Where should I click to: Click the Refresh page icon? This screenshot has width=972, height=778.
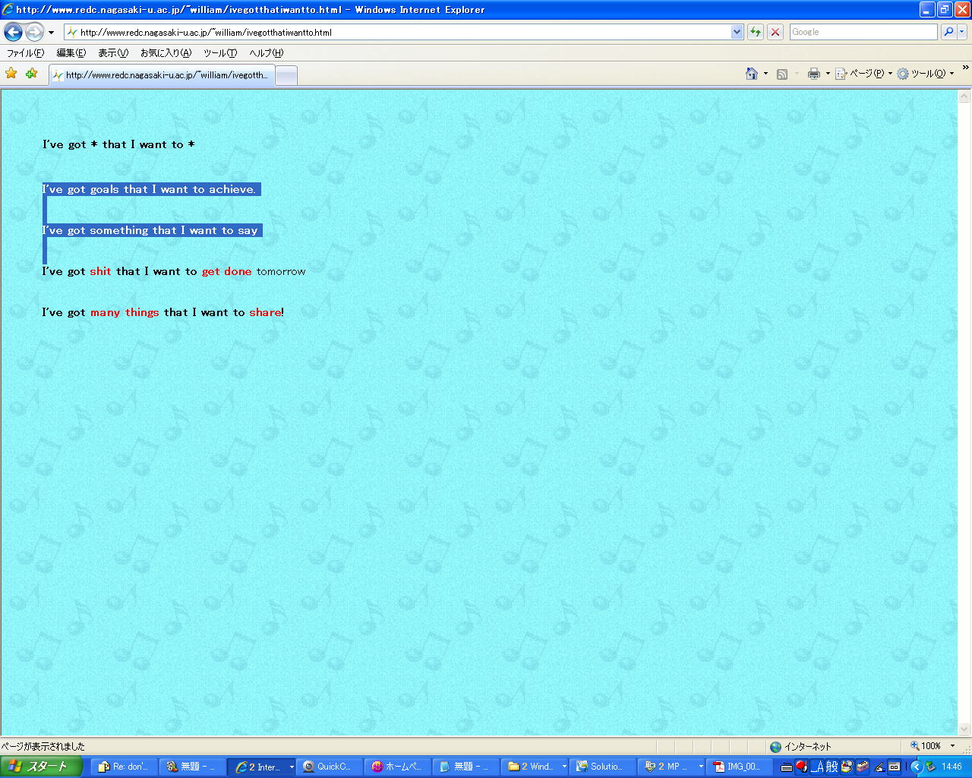coord(755,32)
